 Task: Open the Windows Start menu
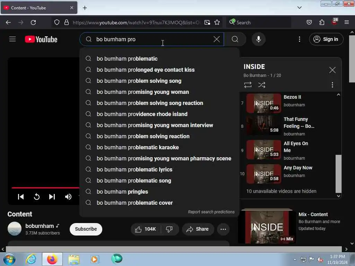(x=9, y=259)
